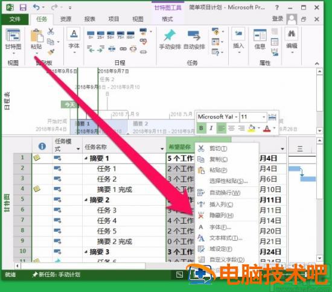Mark the task as 0% complete
Screen dimensions: 332x292
91,35
